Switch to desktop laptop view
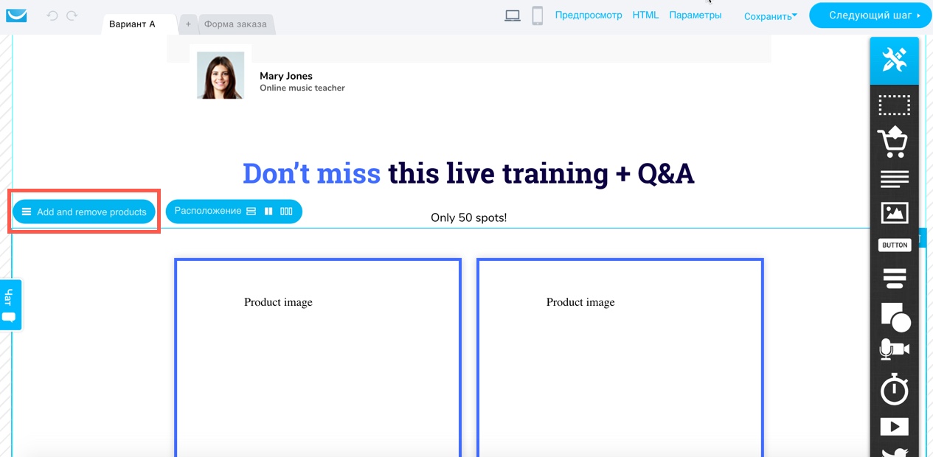Screen dimensions: 933x457 click(x=513, y=15)
